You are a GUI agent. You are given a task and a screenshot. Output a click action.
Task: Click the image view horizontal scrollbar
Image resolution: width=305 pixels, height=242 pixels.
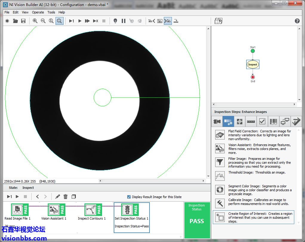tap(152, 181)
